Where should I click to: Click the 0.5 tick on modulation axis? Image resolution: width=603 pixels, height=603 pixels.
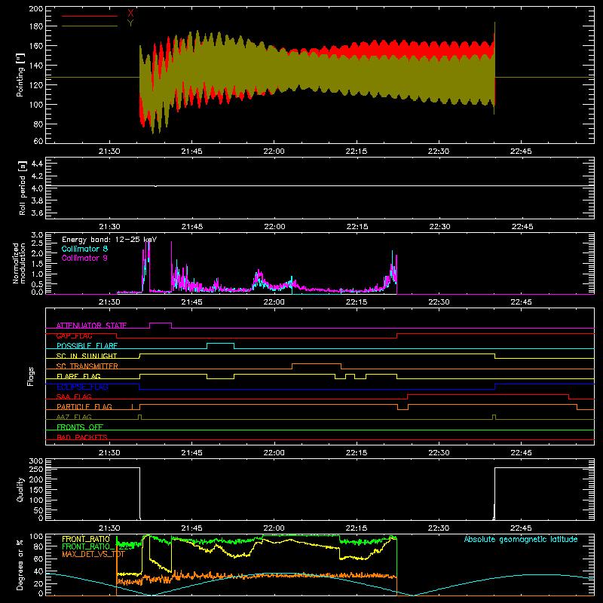(37, 284)
